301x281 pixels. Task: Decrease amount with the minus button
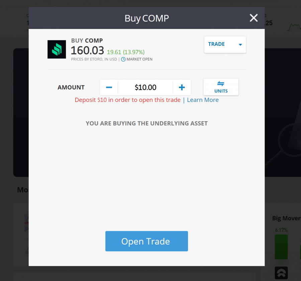109,88
